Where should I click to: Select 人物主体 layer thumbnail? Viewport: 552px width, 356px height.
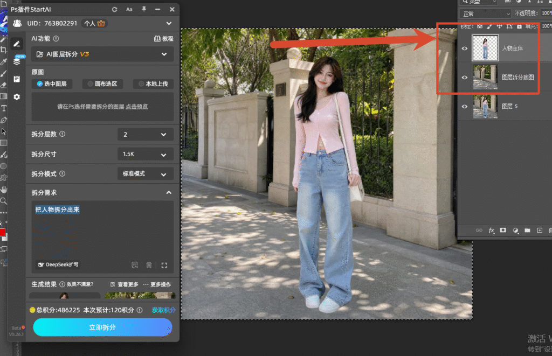tap(485, 48)
